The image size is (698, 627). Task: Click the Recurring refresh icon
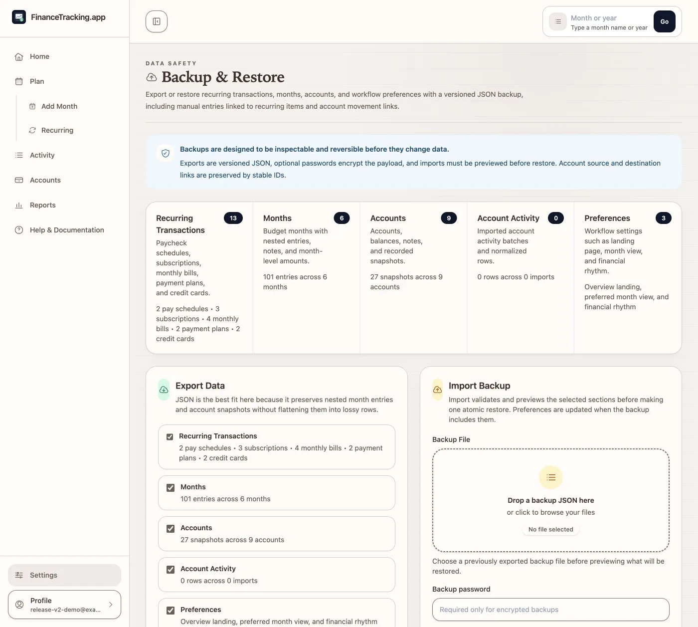point(32,130)
